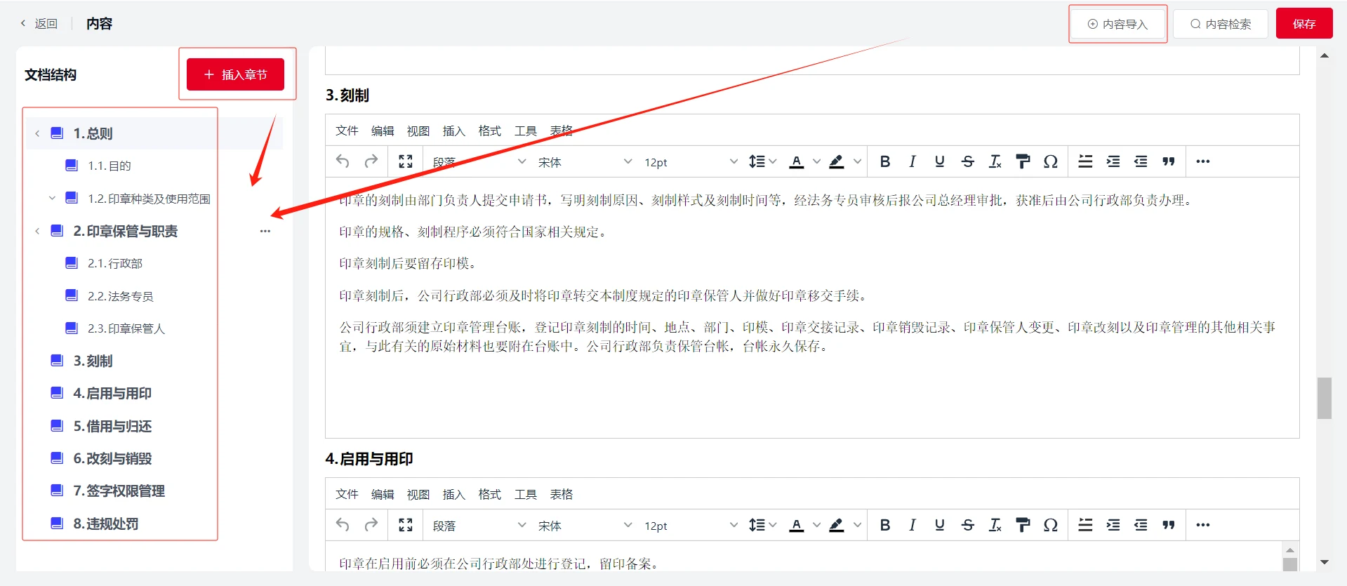The image size is (1347, 586).
Task: Select 2.1.行政部 in document structure
Action: [x=115, y=263]
